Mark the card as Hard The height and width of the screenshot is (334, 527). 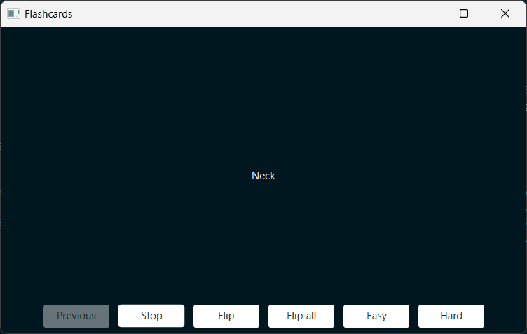451,316
